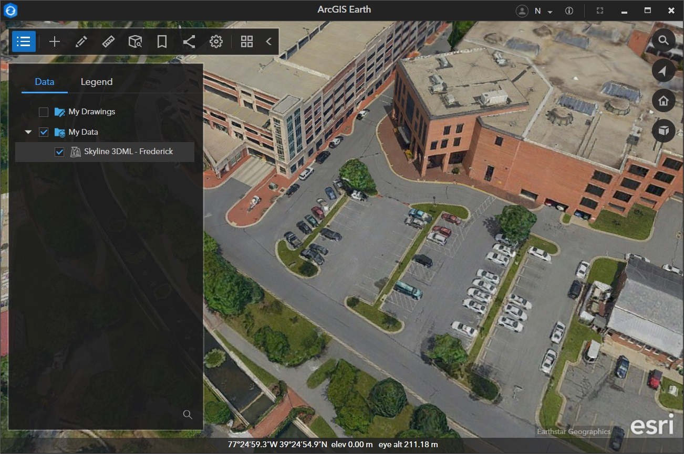This screenshot has height=454, width=684.
Task: Open the Settings gear
Action: coord(216,42)
